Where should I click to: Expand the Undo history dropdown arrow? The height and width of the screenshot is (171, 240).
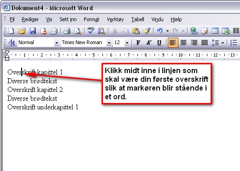coord(167,31)
